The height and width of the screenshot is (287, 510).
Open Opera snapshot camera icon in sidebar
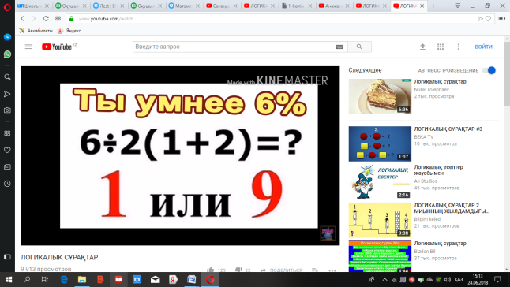tap(7, 110)
